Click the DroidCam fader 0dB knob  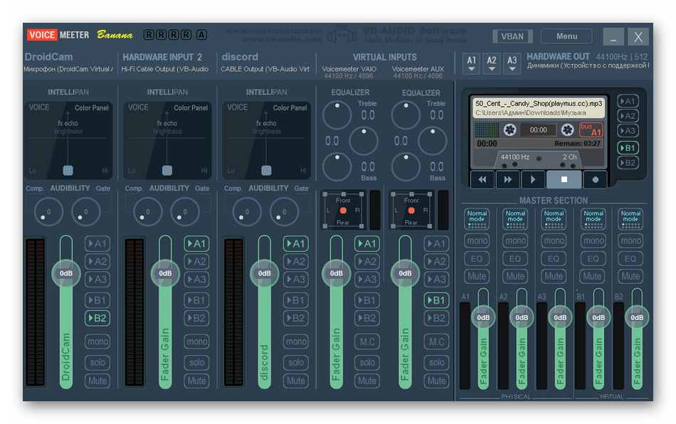click(66, 273)
